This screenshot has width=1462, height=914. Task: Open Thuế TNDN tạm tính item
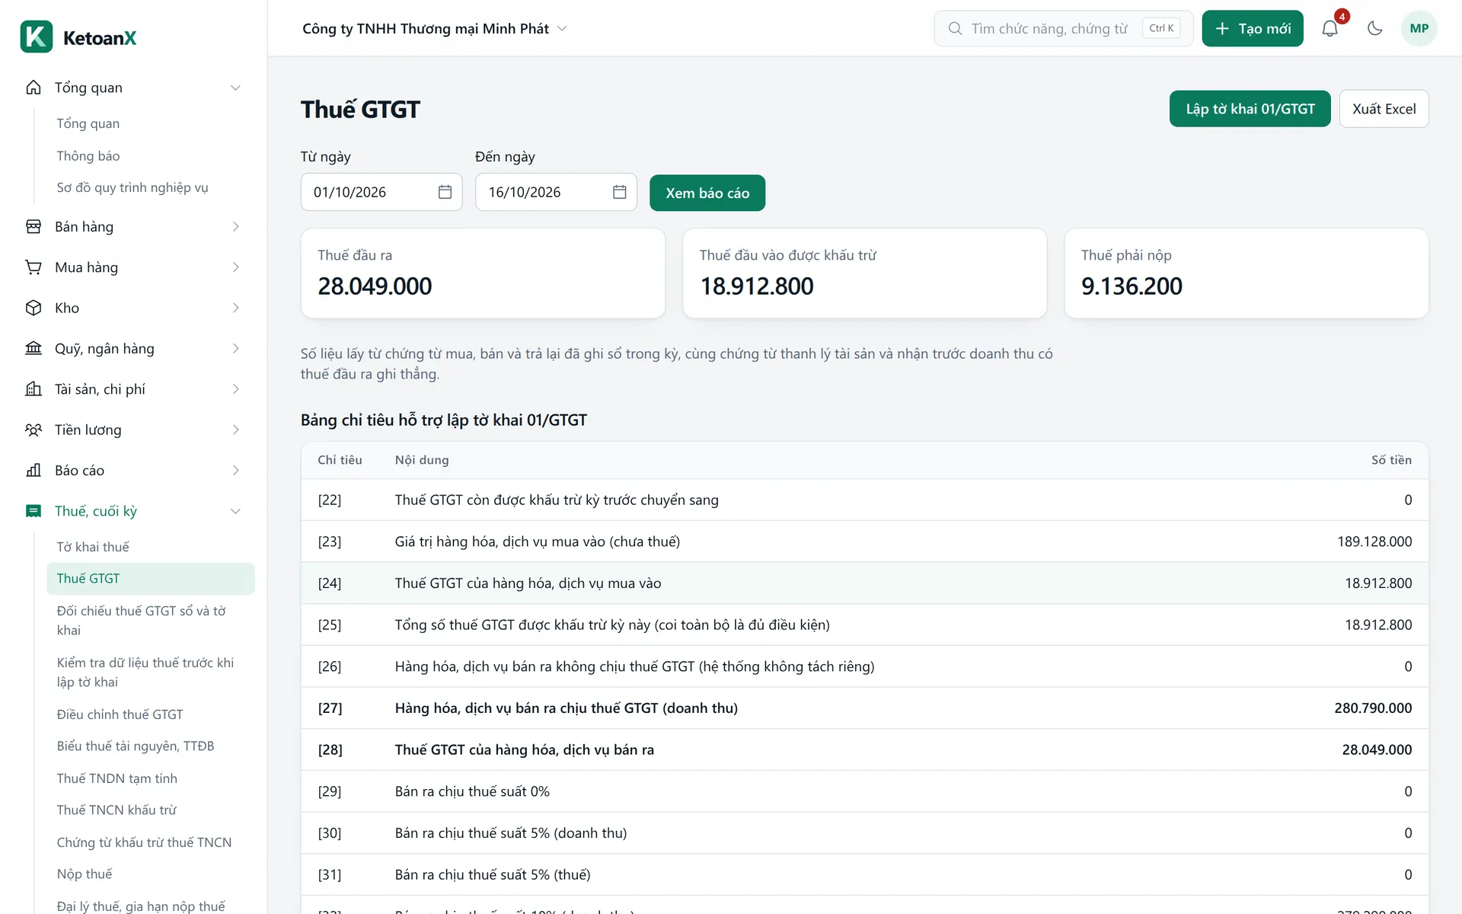150,778
